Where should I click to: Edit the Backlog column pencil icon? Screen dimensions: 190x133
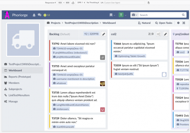(104, 34)
